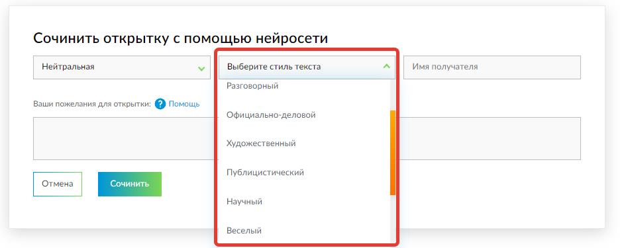Open the Нейтральная tone dropdown
Screen dimensions: 626x248
pos(122,67)
